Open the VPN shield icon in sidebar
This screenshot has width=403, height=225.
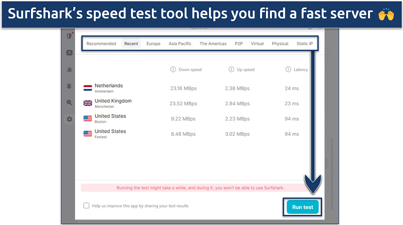click(x=69, y=36)
